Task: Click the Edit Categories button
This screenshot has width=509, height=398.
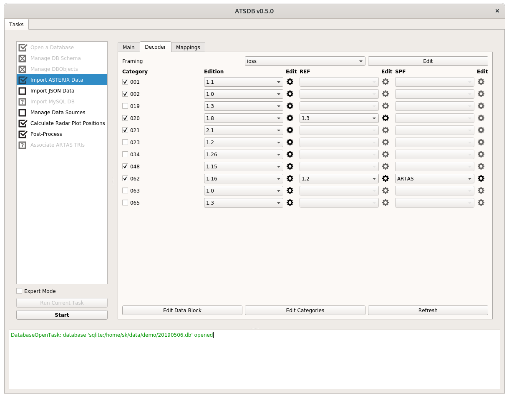Action: (305, 310)
